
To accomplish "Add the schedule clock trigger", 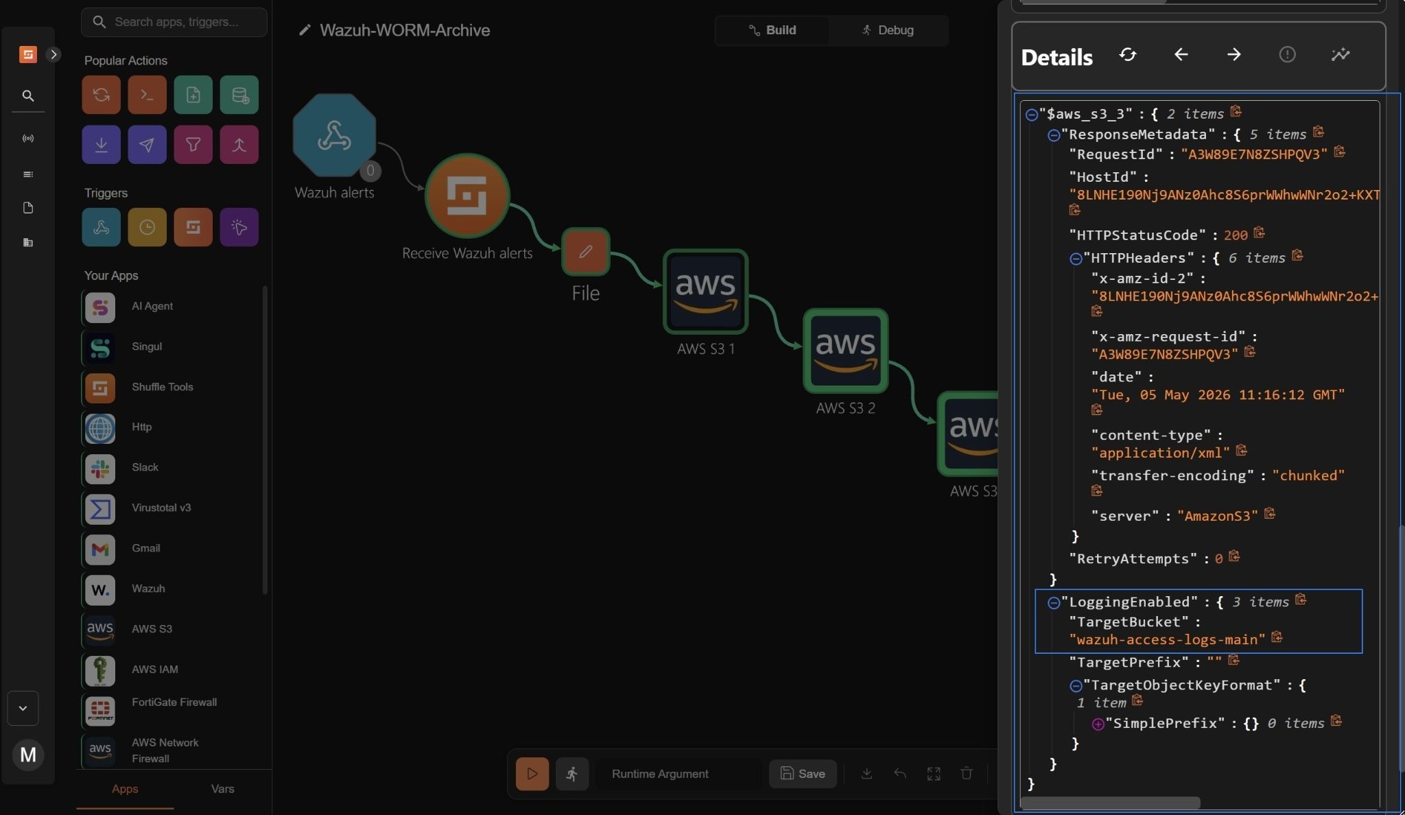I will (147, 227).
